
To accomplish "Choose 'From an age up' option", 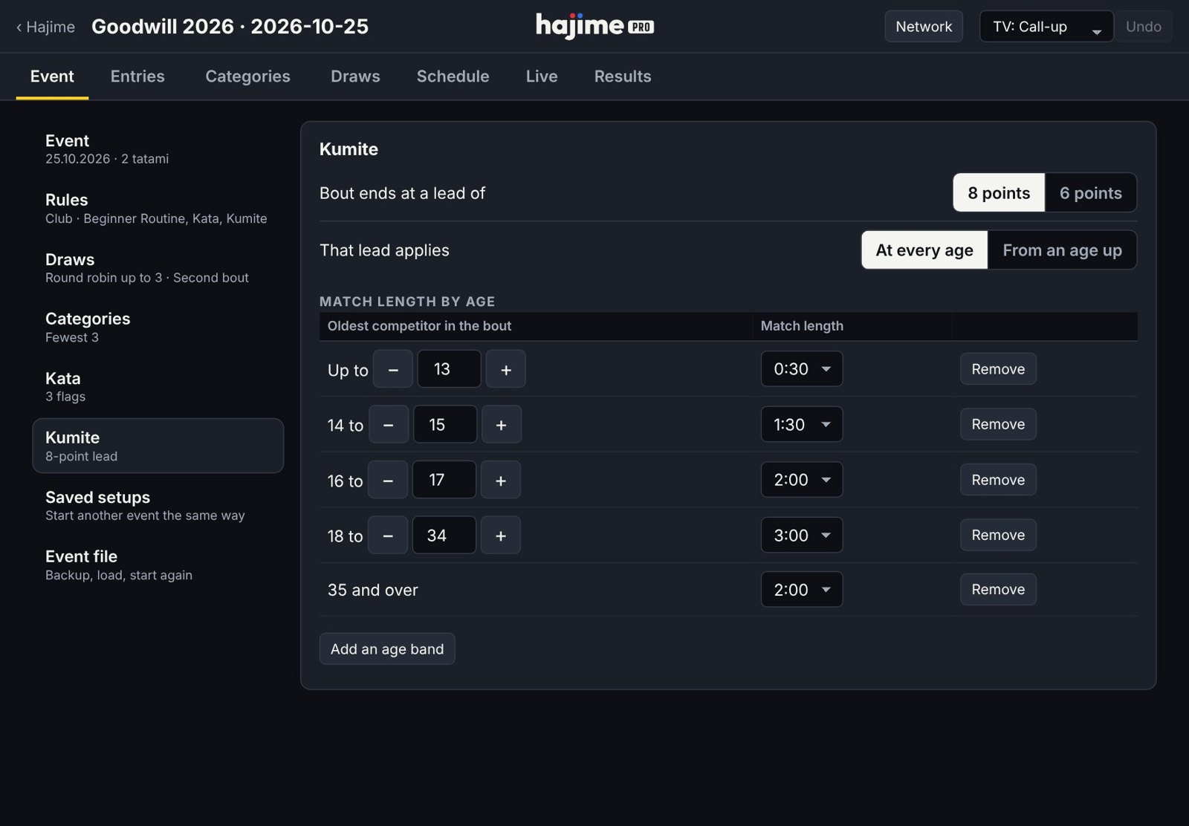I will (x=1062, y=250).
